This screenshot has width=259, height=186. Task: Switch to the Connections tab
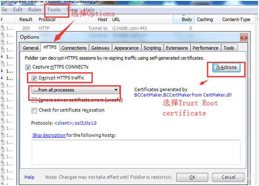(74, 48)
